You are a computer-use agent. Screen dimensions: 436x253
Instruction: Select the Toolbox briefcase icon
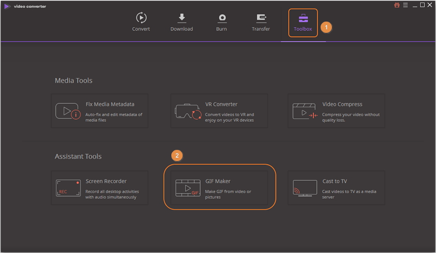pos(303,18)
